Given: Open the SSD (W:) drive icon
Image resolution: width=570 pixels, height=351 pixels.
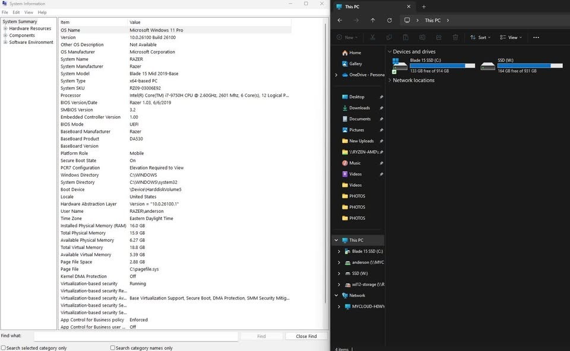Looking at the screenshot, I should tap(487, 66).
